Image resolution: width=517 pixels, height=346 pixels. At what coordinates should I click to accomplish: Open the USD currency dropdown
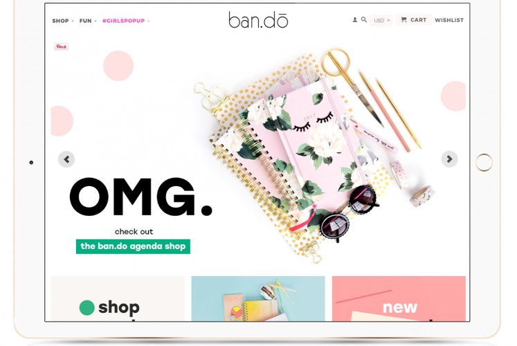pos(381,21)
